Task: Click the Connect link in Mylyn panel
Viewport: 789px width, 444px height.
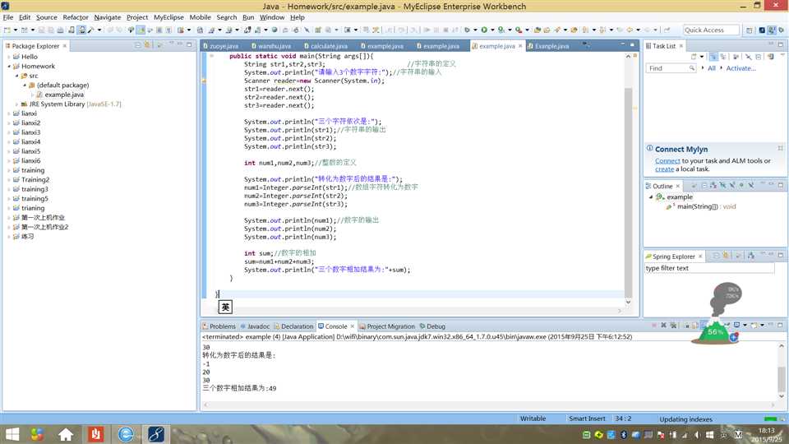Action: coord(667,161)
